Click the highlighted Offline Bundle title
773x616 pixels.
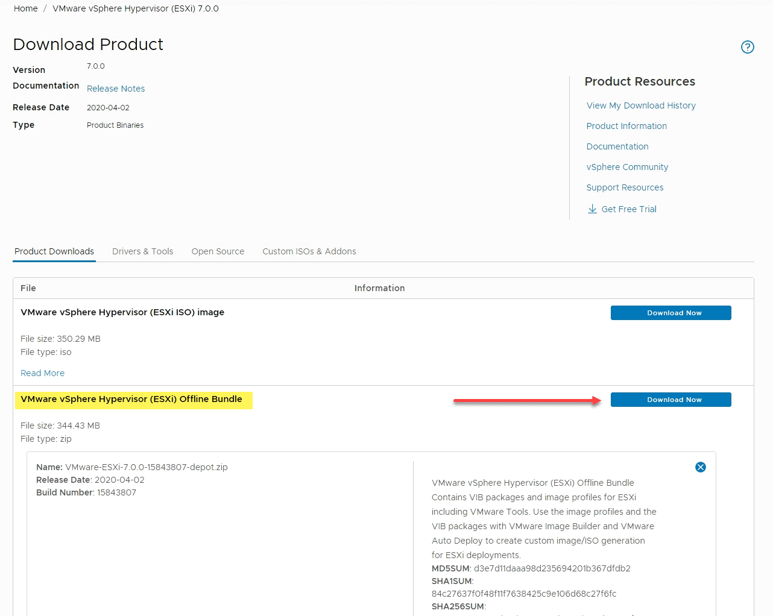click(x=131, y=399)
